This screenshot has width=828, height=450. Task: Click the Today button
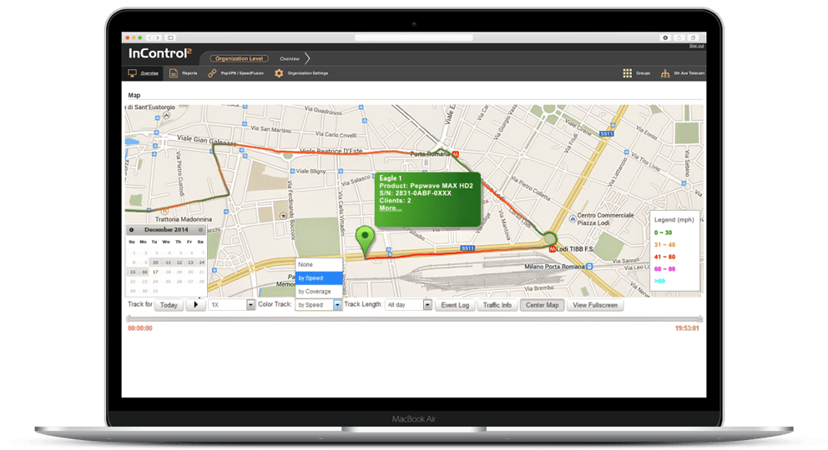click(169, 305)
